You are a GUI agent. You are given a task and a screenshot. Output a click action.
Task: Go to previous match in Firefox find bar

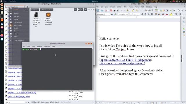(26, 102)
